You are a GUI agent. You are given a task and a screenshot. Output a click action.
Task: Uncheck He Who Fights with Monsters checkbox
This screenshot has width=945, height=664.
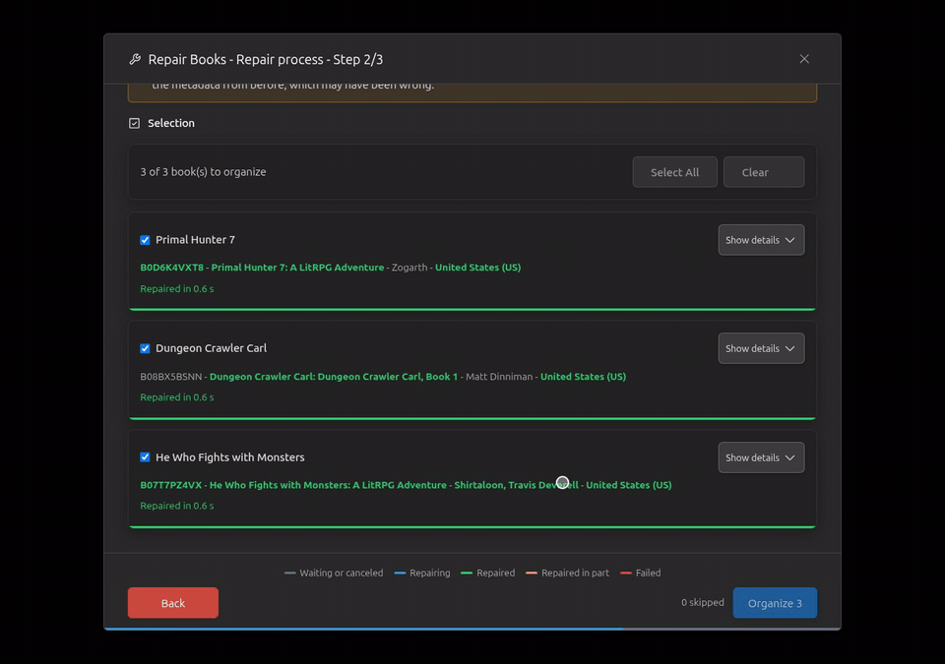pyautogui.click(x=146, y=456)
